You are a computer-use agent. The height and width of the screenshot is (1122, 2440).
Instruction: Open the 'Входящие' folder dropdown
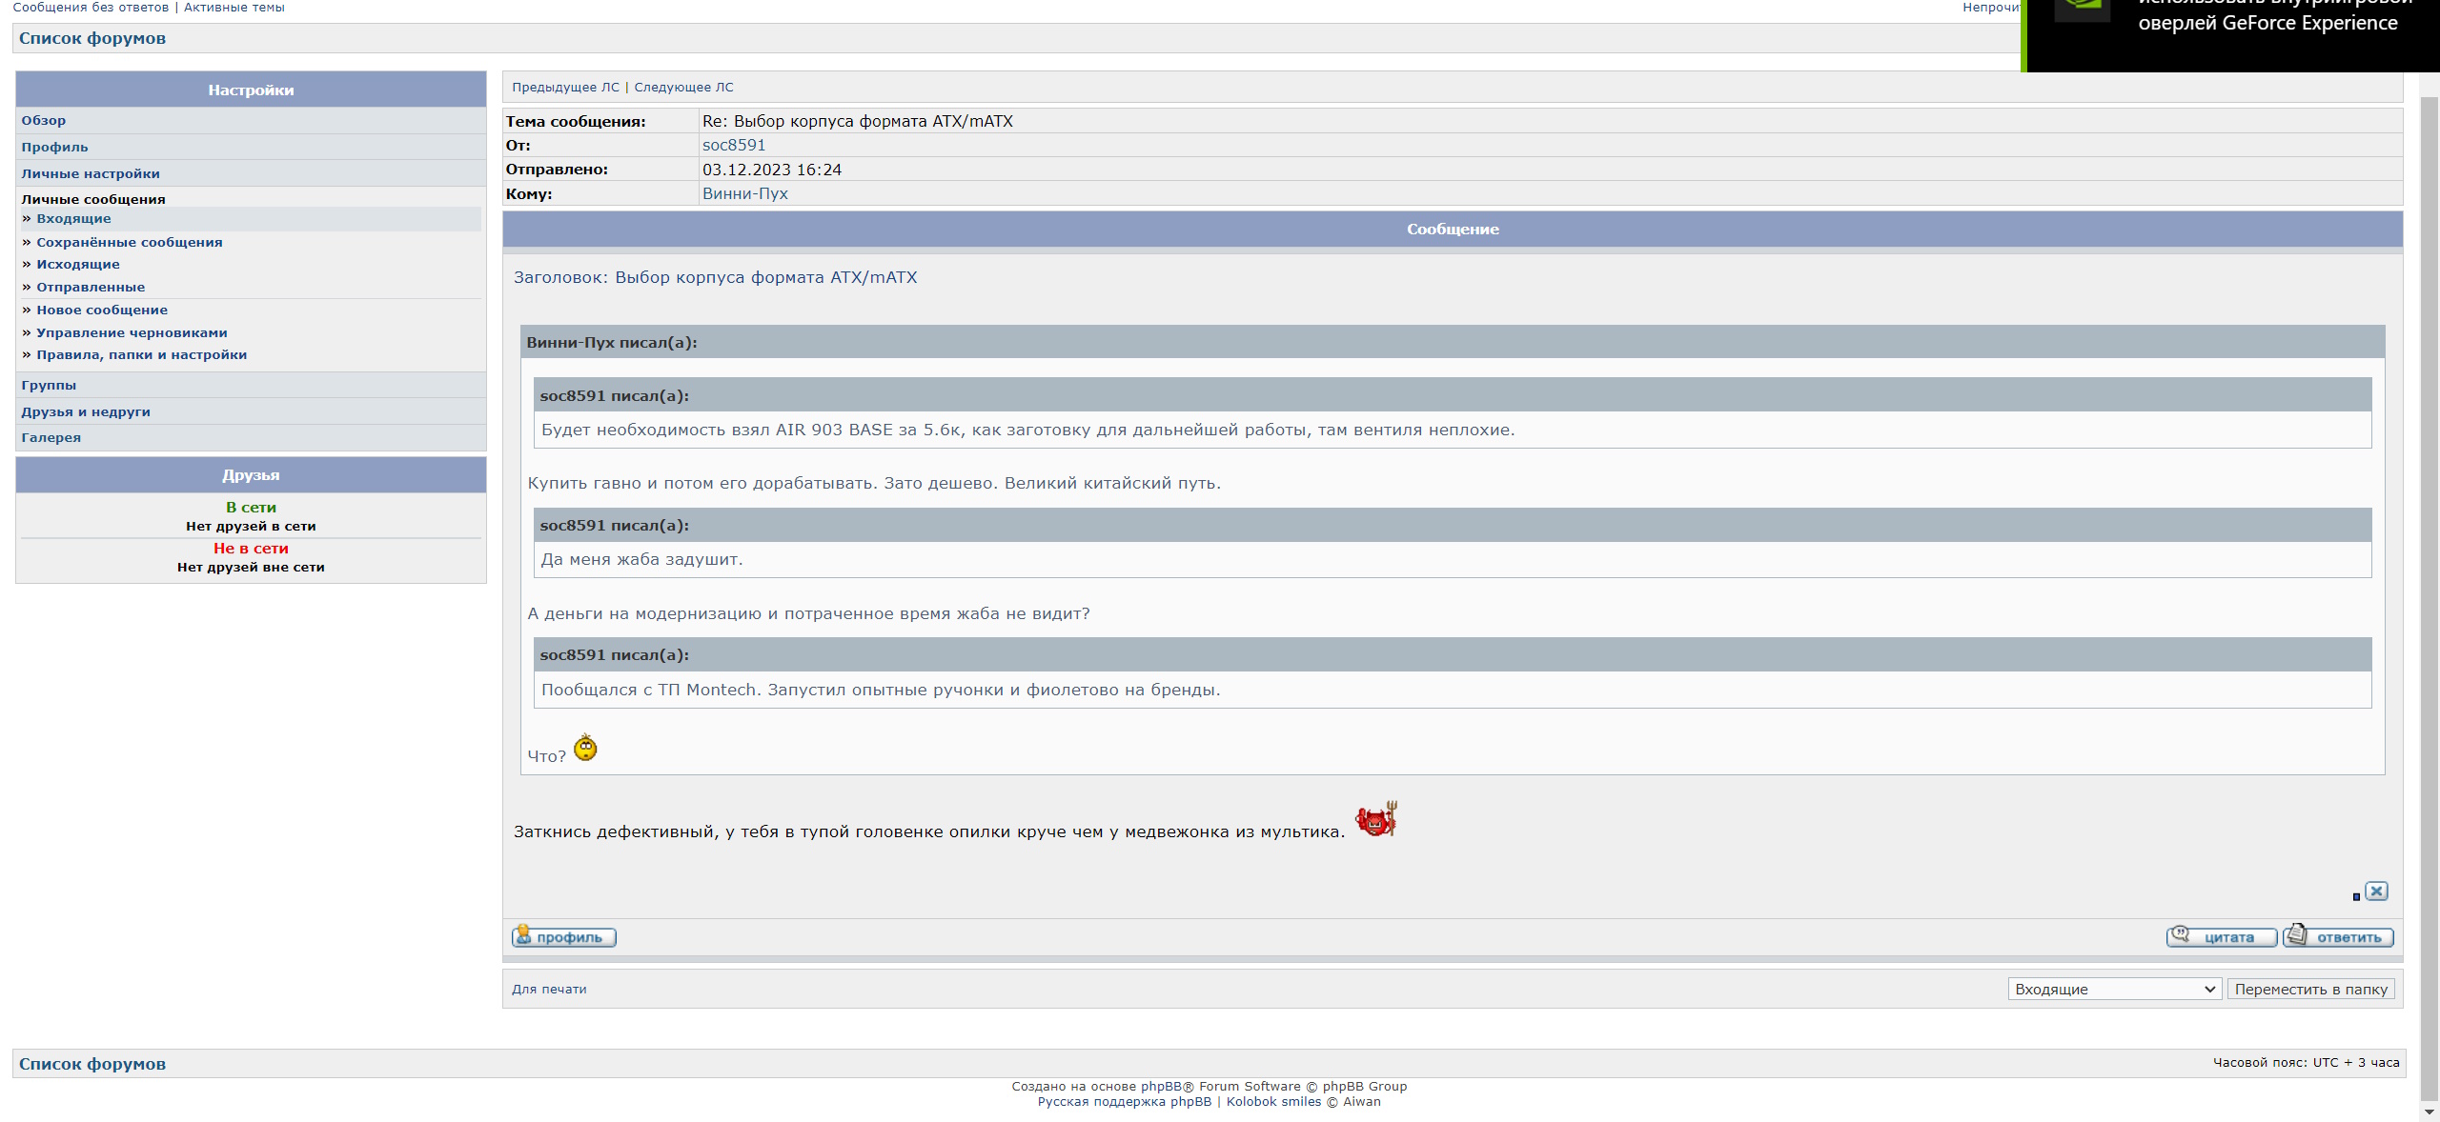tap(2114, 990)
